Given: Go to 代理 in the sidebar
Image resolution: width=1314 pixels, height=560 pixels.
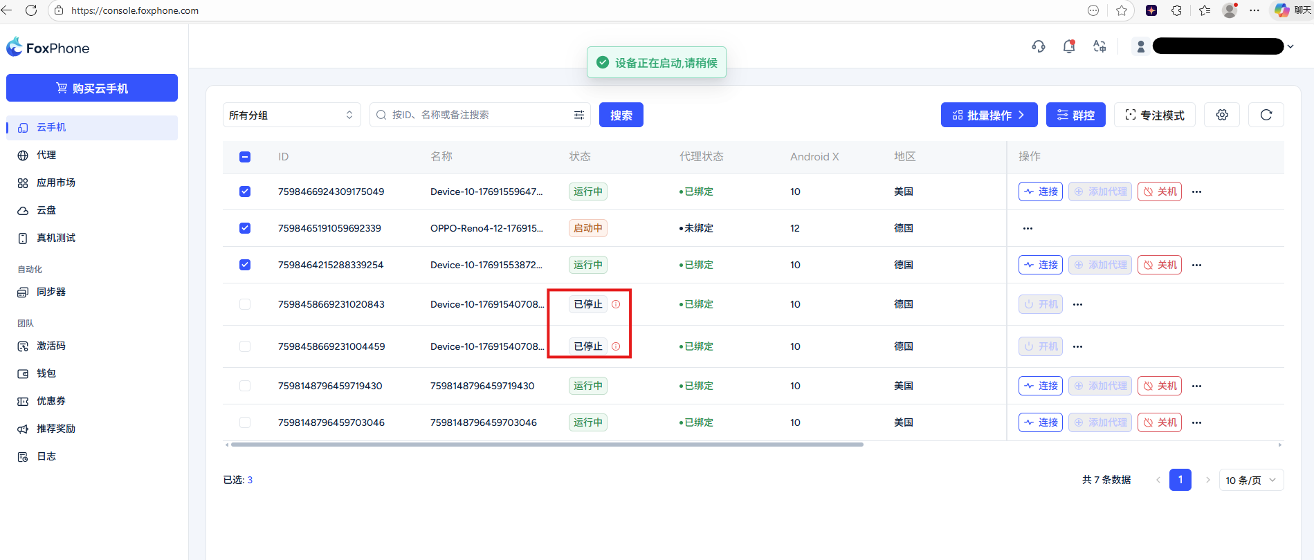Looking at the screenshot, I should click(x=46, y=155).
